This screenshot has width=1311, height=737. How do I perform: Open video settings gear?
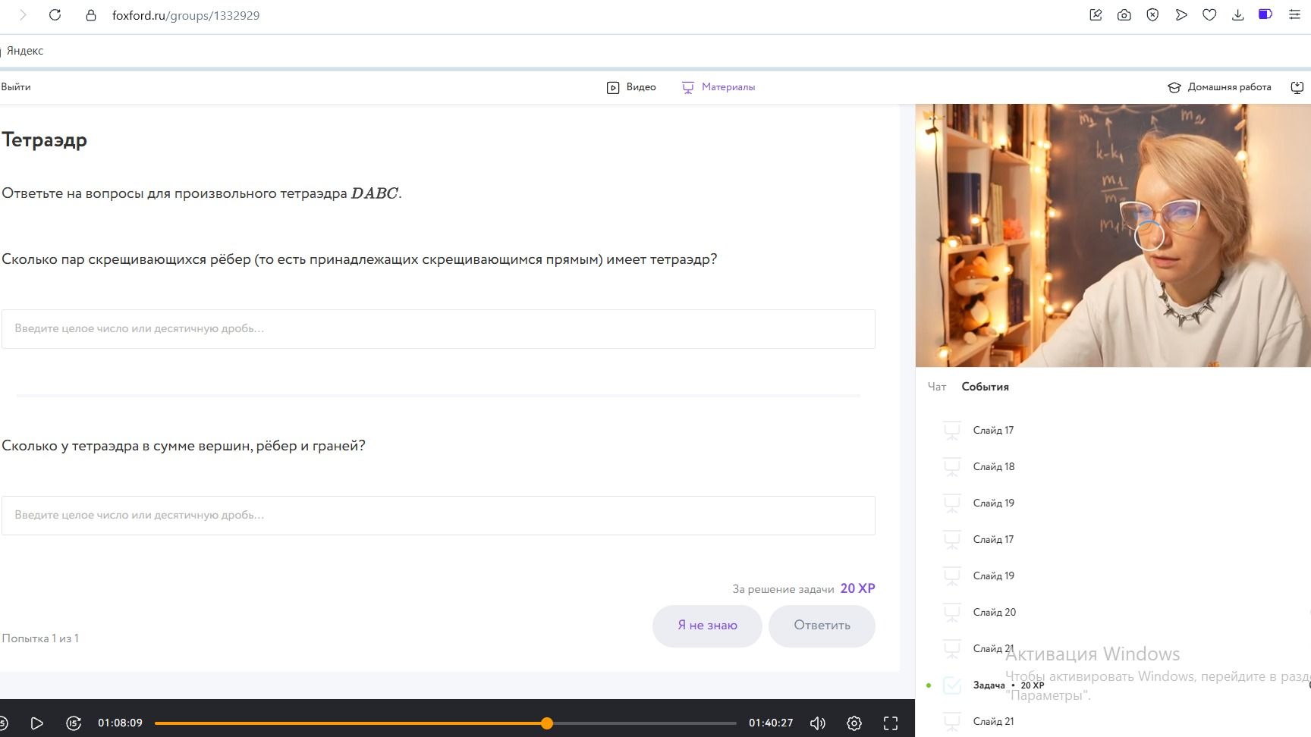[x=854, y=723]
